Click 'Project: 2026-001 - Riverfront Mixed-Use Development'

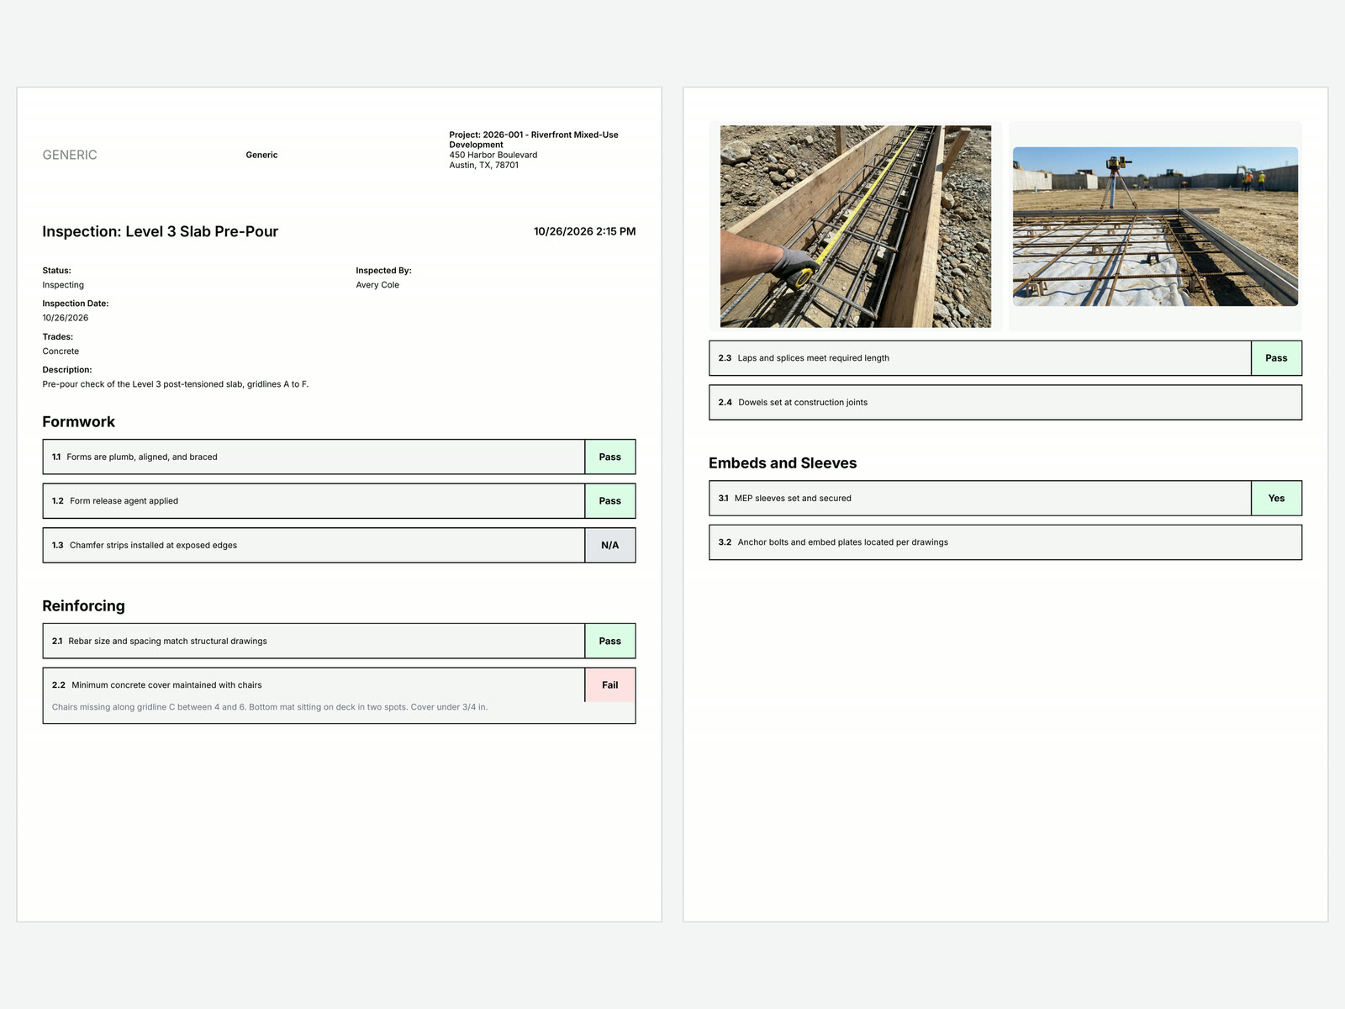534,140
